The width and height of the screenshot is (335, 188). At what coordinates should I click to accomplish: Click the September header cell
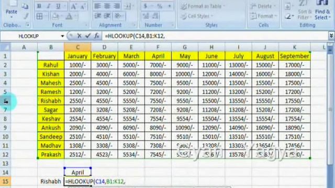(x=294, y=56)
